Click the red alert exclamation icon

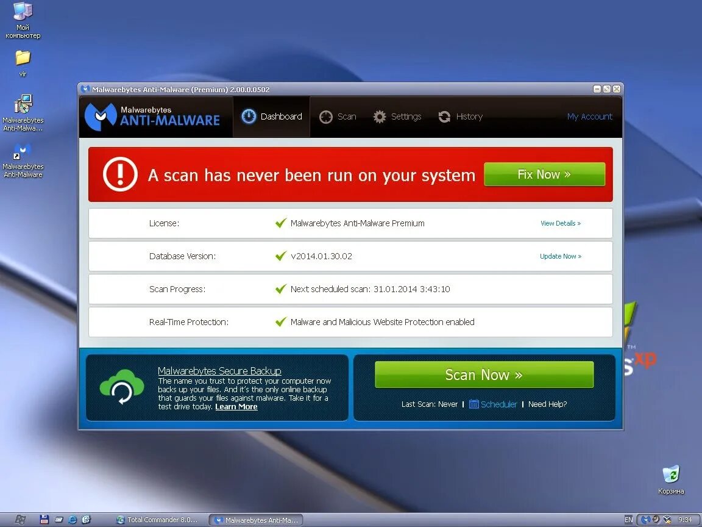pyautogui.click(x=120, y=174)
